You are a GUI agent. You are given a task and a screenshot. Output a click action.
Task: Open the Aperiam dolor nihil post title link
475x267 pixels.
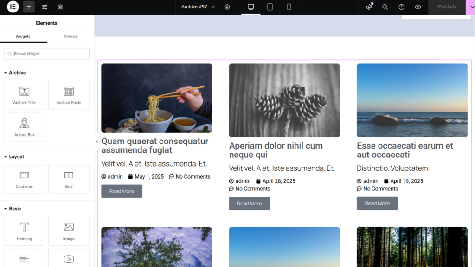(x=276, y=150)
